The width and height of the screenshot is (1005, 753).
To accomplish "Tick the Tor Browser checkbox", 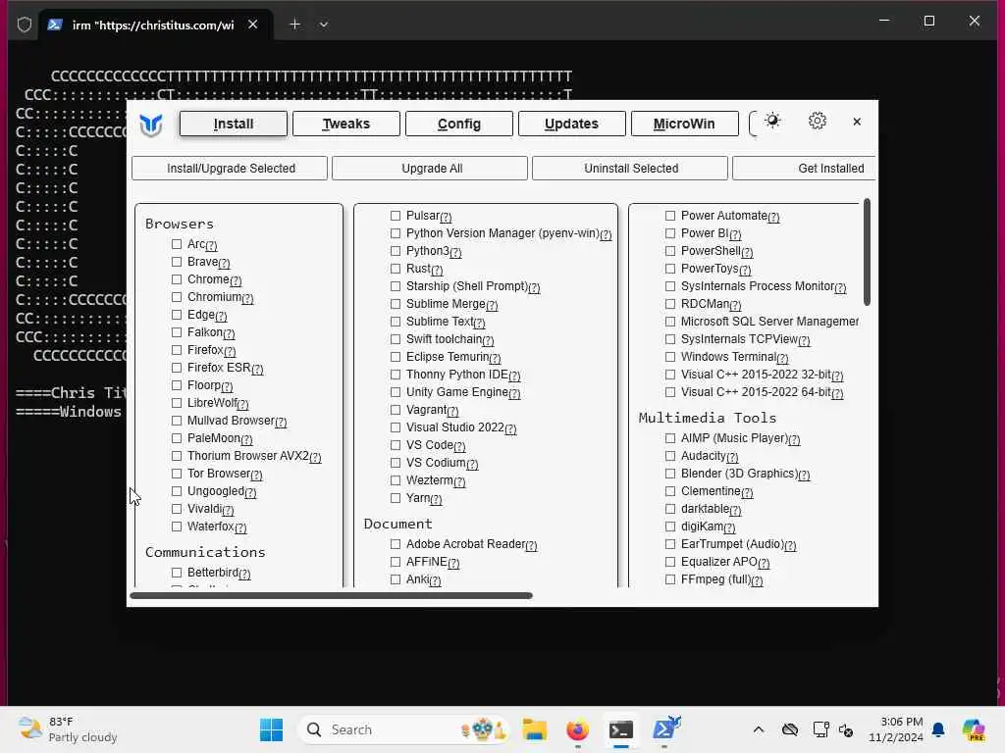I will [x=177, y=474].
